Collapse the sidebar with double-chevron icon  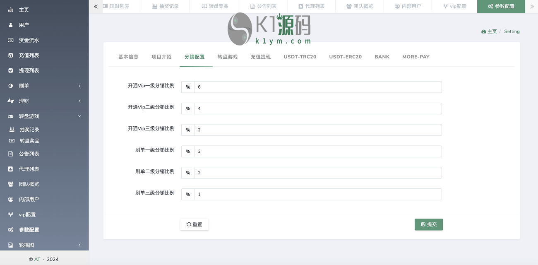tap(96, 7)
